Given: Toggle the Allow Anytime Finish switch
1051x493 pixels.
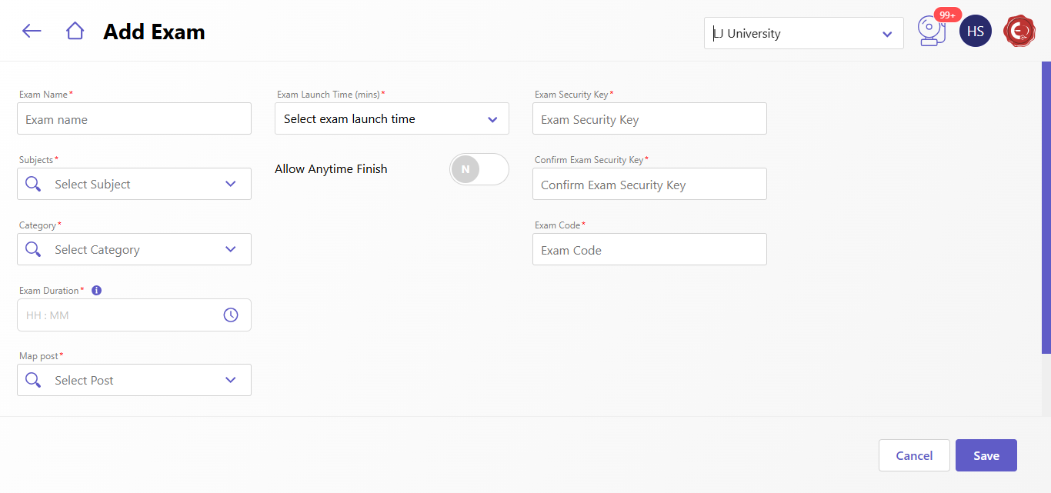Looking at the screenshot, I should (479, 169).
